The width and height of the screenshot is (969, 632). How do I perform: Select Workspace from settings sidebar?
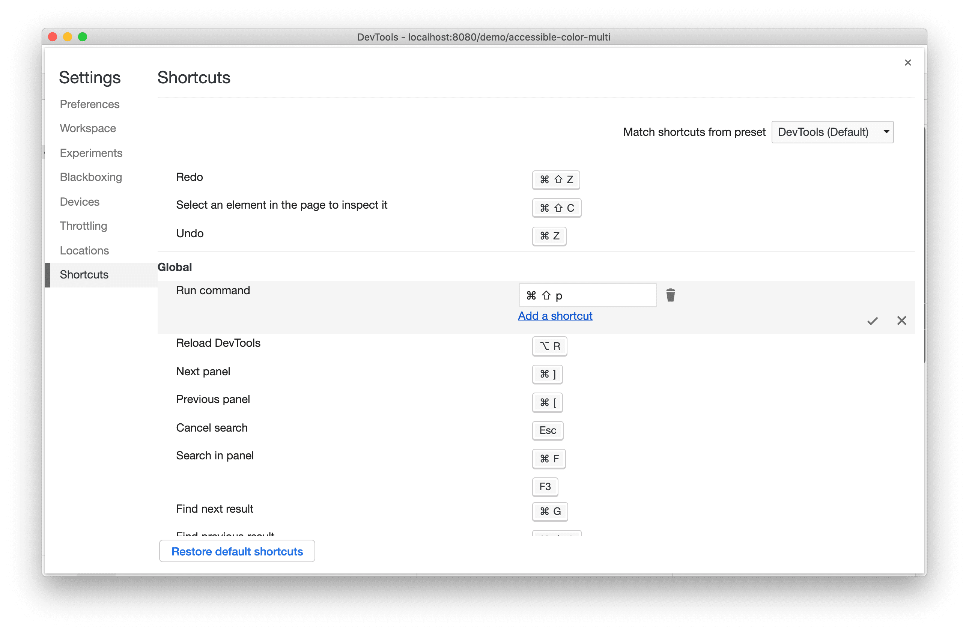(87, 128)
